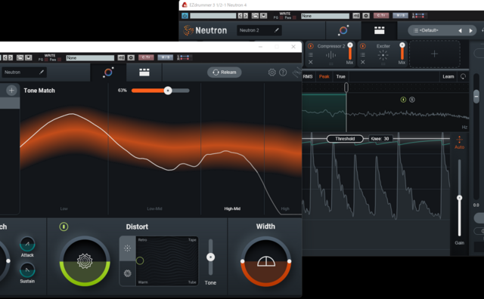Toggle M/S button in front window
484x299 pixels.
tap(165, 57)
